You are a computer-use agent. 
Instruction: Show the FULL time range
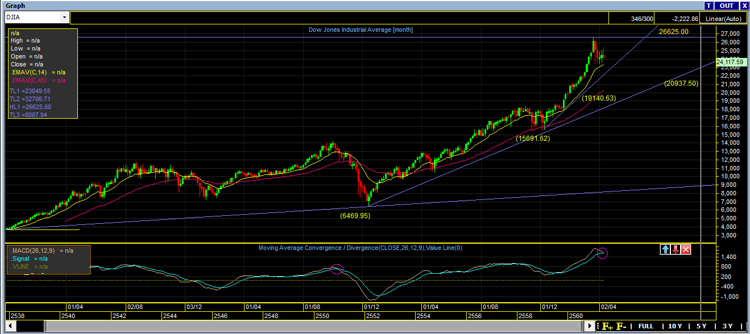(645, 326)
